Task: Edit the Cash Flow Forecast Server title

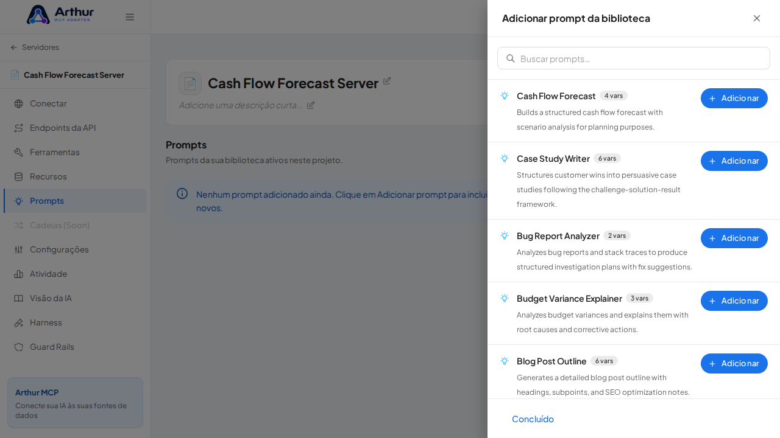Action: click(387, 80)
